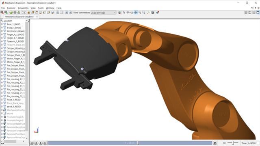This screenshot has height=146, width=260.
Task: Click the first toolbar icon before the frame toggles
Action: (x=2, y=13)
